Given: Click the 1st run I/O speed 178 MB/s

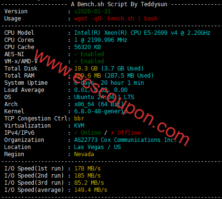Looking at the screenshot, I should point(87,169).
